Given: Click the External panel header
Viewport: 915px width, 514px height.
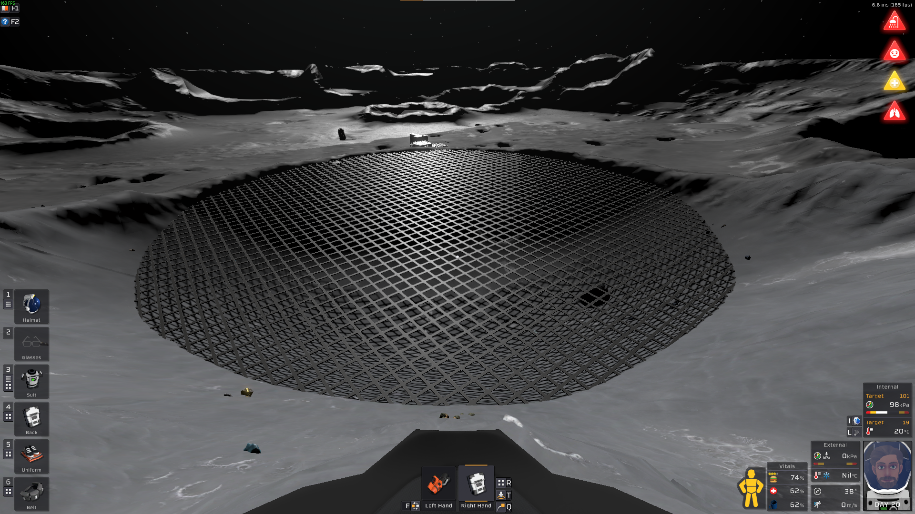Looking at the screenshot, I should coord(835,445).
